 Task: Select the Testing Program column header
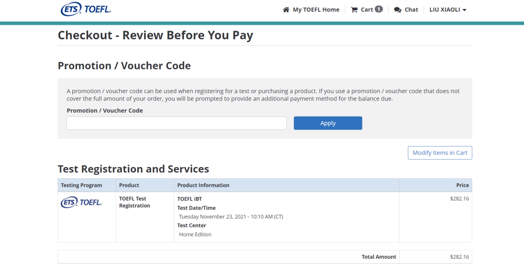point(82,185)
